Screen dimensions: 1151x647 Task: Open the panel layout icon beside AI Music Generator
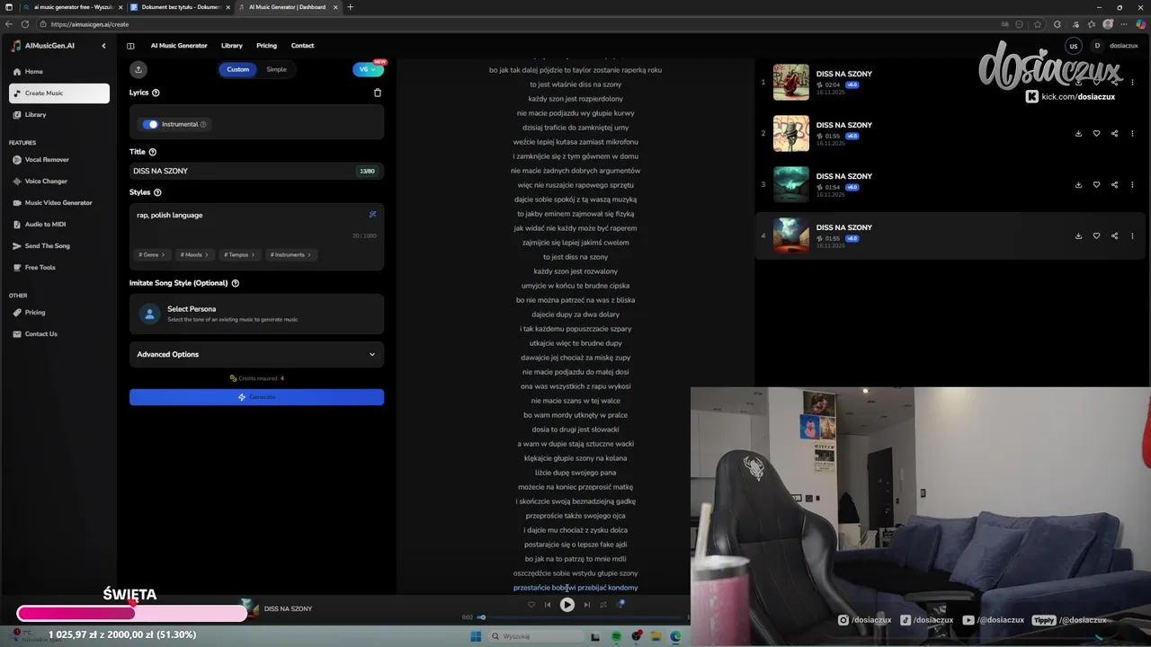130,46
